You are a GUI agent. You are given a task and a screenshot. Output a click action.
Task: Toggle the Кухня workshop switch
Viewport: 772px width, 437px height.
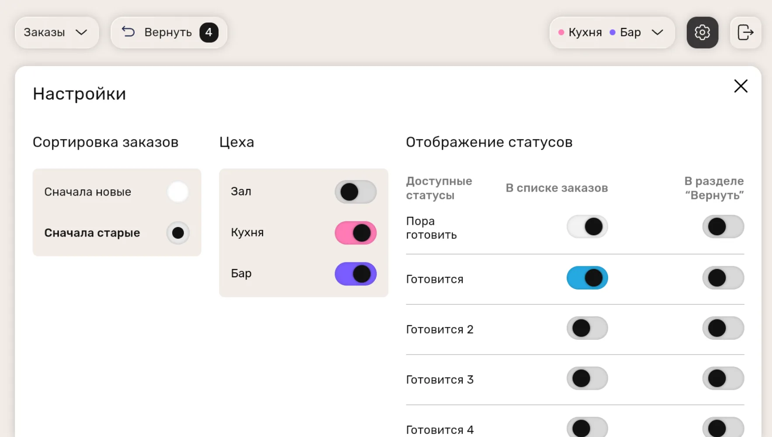356,233
